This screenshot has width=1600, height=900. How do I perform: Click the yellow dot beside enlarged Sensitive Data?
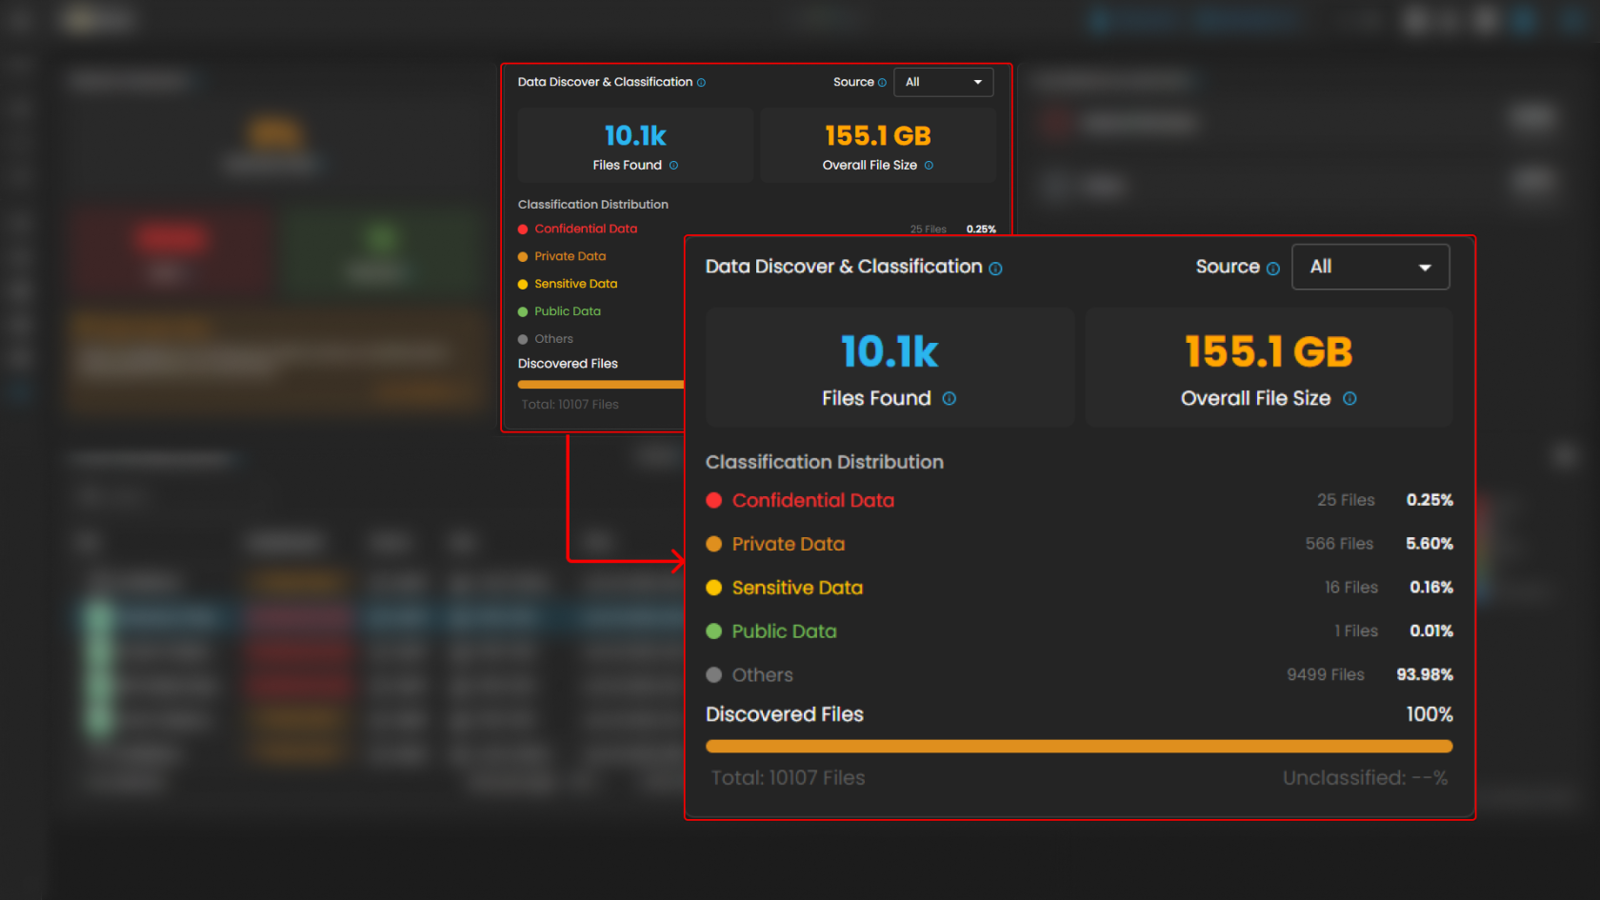point(713,589)
